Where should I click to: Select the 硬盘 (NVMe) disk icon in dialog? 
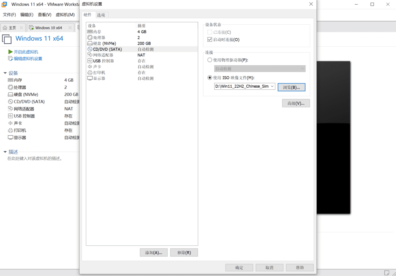click(x=90, y=43)
